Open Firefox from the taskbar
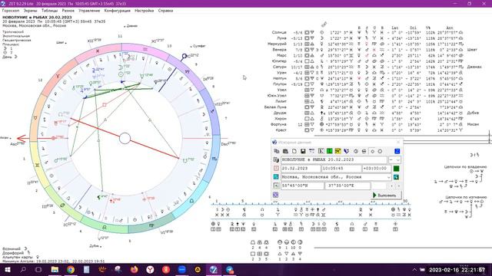Viewport: 492px width, 276px height. (x=135, y=269)
